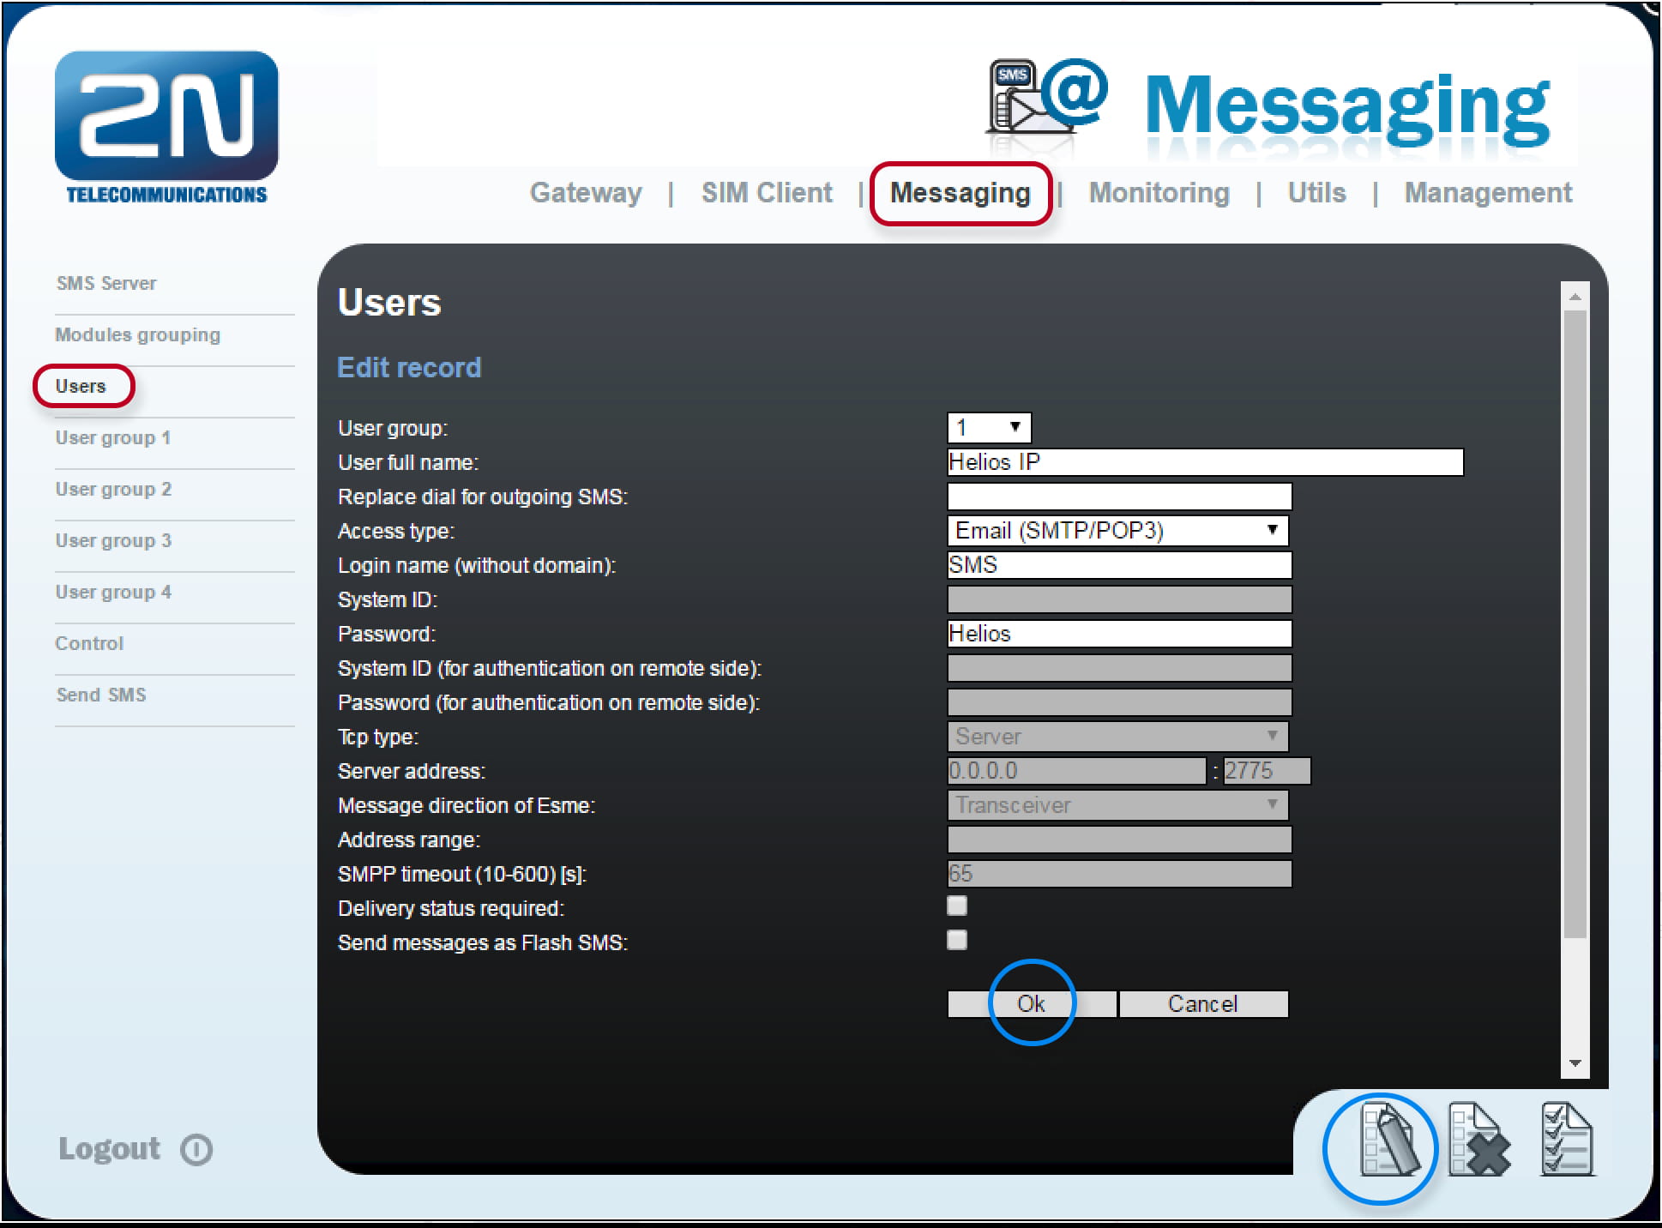
Task: Click the Address range field
Action: coord(1119,840)
